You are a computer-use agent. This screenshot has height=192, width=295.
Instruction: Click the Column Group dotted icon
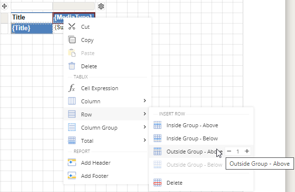click(72, 127)
